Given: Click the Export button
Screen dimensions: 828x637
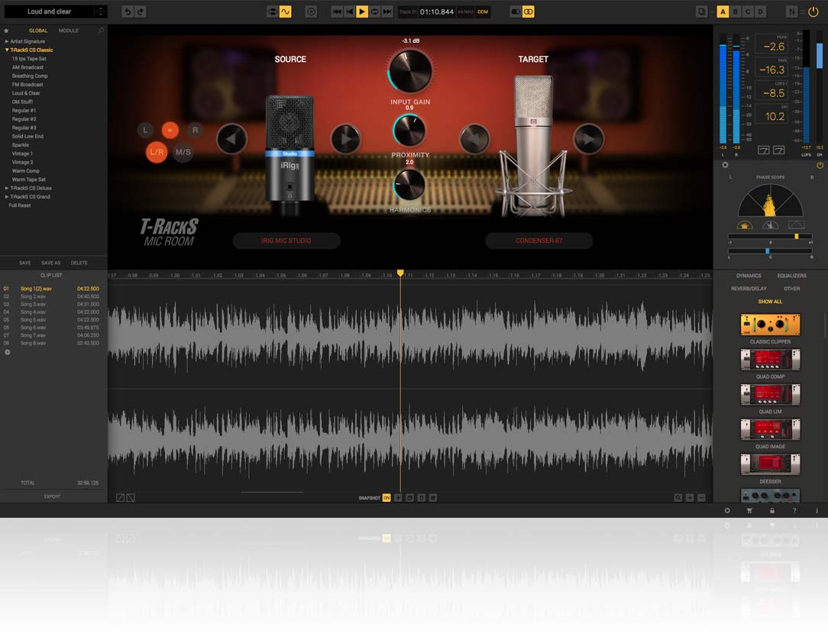Looking at the screenshot, I should (x=52, y=496).
